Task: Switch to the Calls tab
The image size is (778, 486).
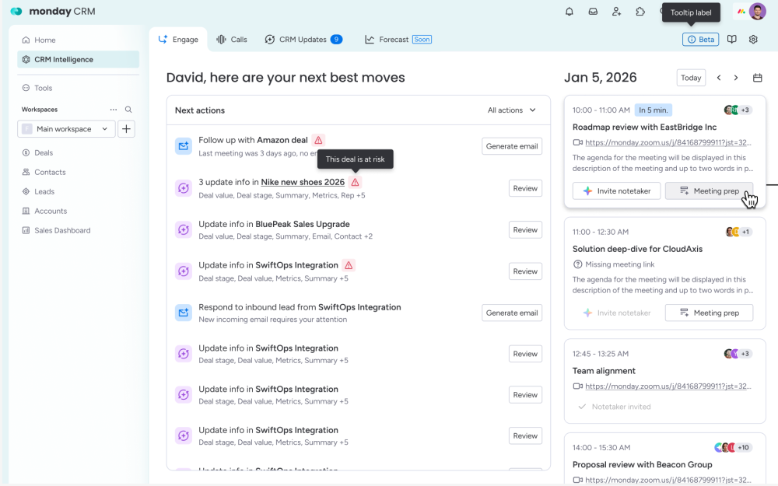Action: (231, 40)
